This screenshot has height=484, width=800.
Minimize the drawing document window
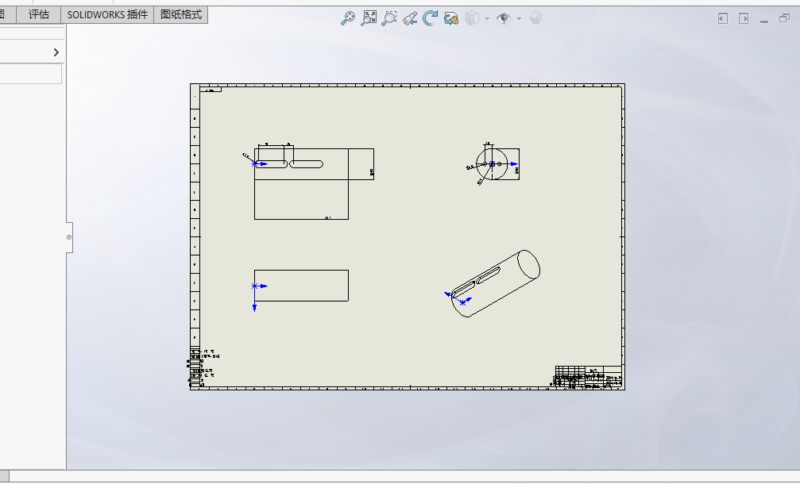point(763,21)
